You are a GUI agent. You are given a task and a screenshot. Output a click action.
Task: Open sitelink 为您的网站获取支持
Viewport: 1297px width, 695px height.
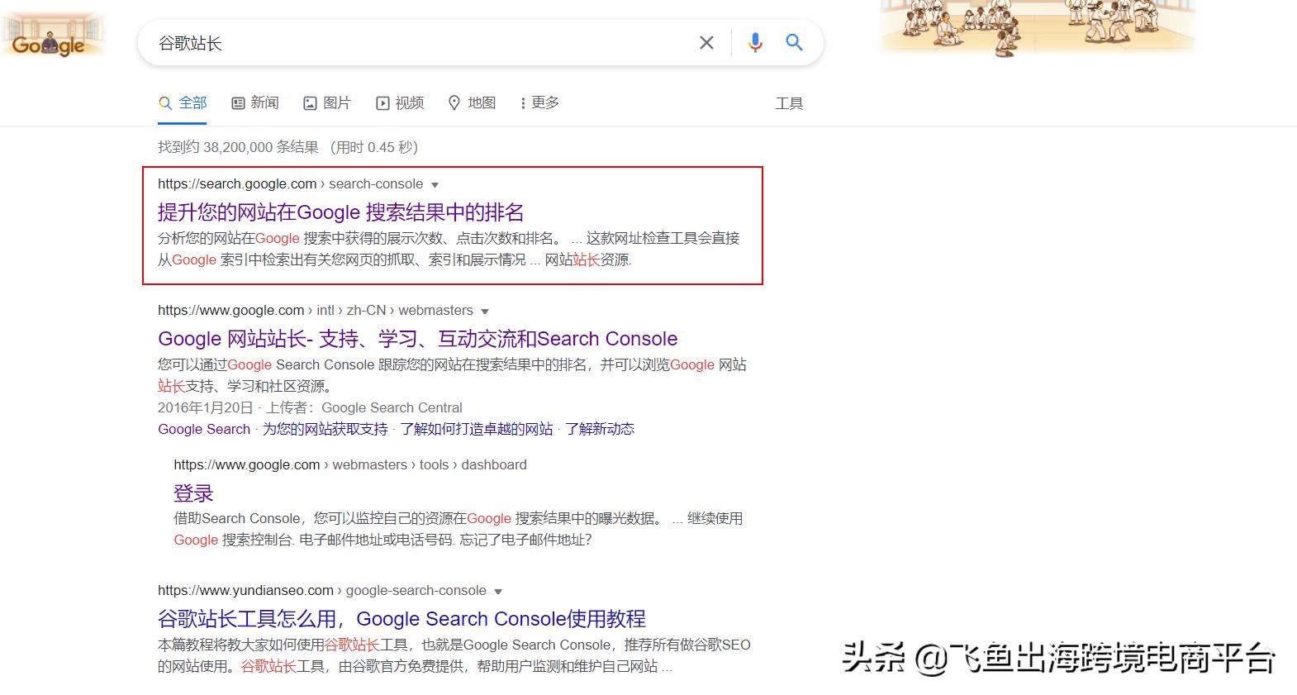325,429
